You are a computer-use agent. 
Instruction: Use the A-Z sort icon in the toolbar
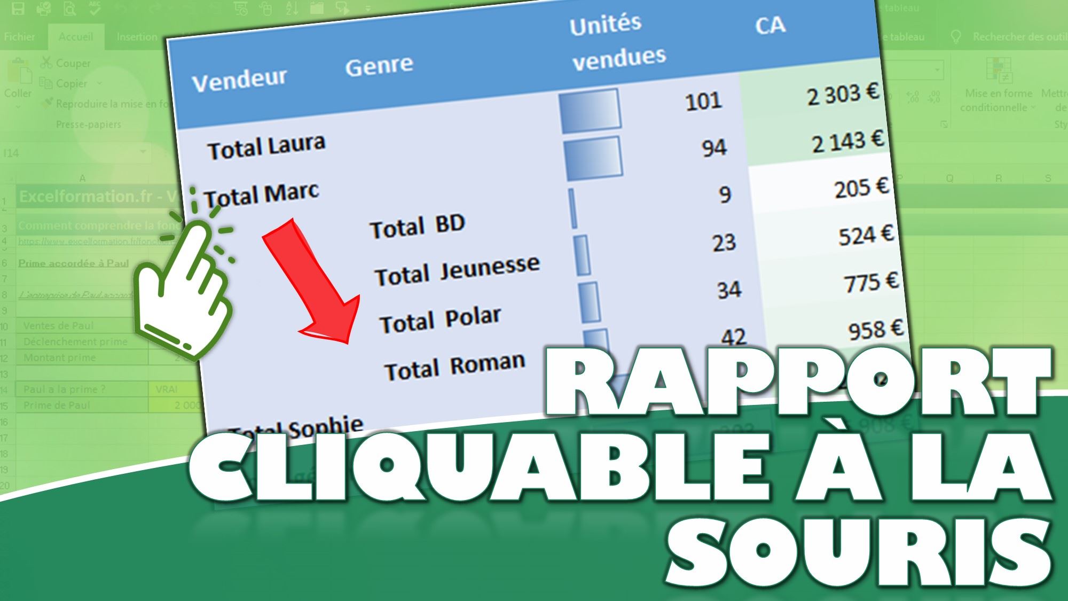coord(292,8)
